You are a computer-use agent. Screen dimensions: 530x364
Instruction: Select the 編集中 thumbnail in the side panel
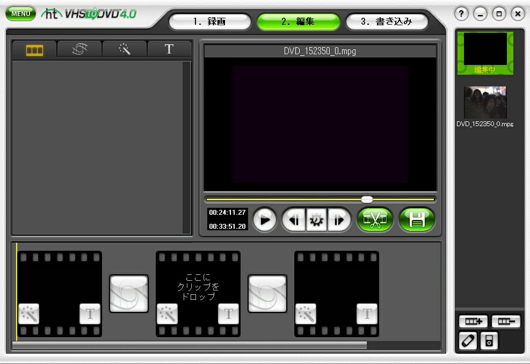tap(485, 53)
